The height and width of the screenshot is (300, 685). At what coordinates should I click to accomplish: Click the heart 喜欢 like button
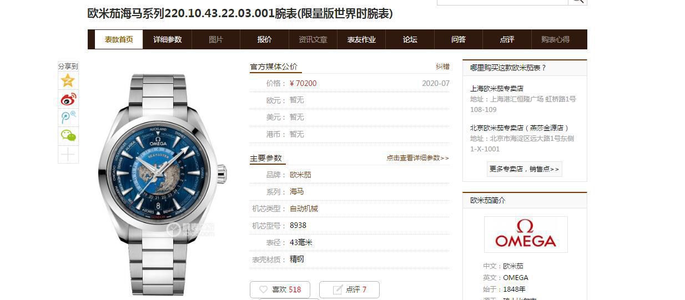click(x=280, y=289)
